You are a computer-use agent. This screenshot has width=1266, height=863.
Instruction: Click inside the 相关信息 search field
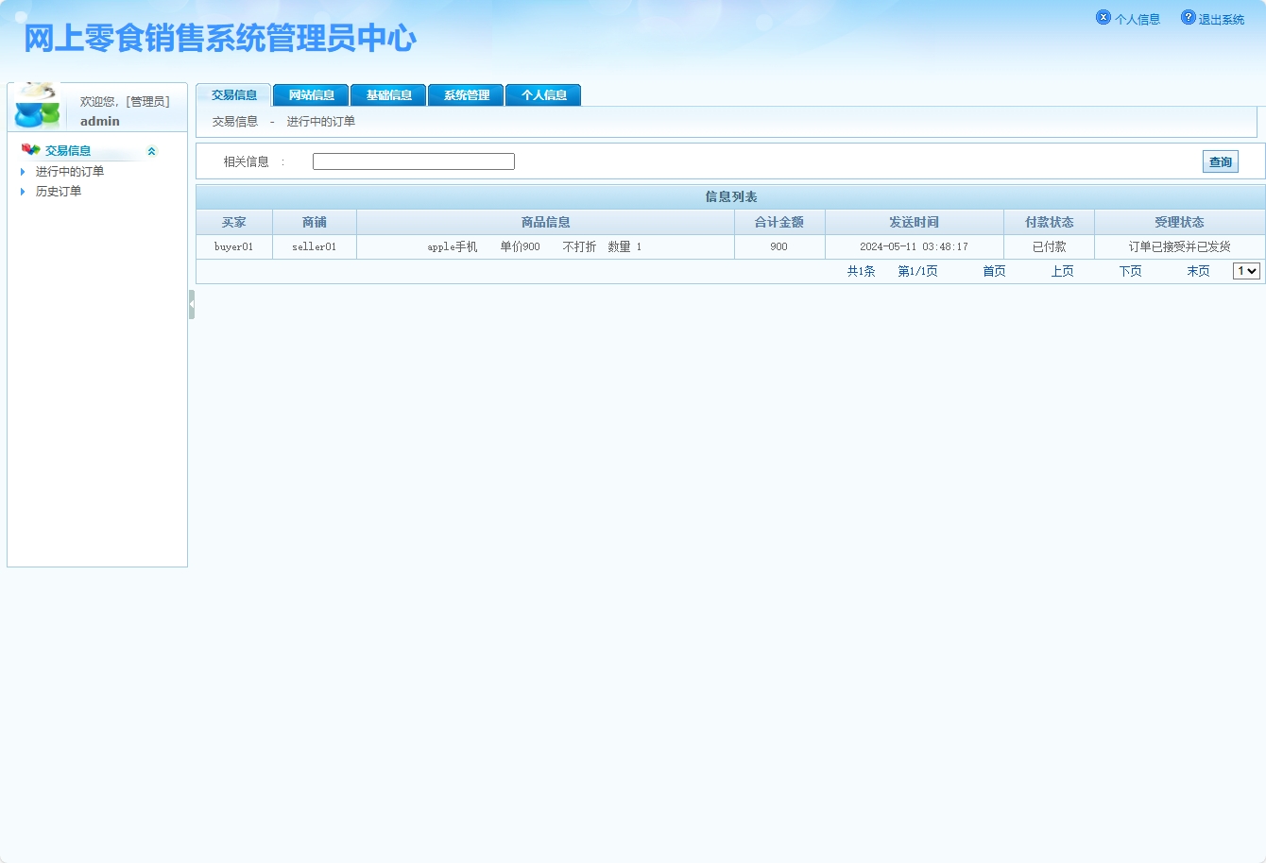click(413, 161)
